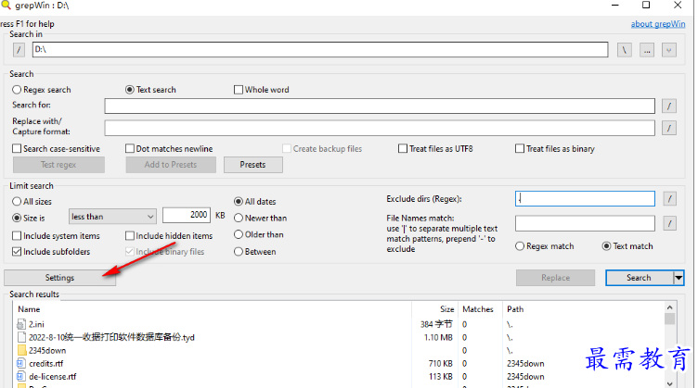Open regex helper beside File Names match field
698x388 pixels.
coord(669,223)
